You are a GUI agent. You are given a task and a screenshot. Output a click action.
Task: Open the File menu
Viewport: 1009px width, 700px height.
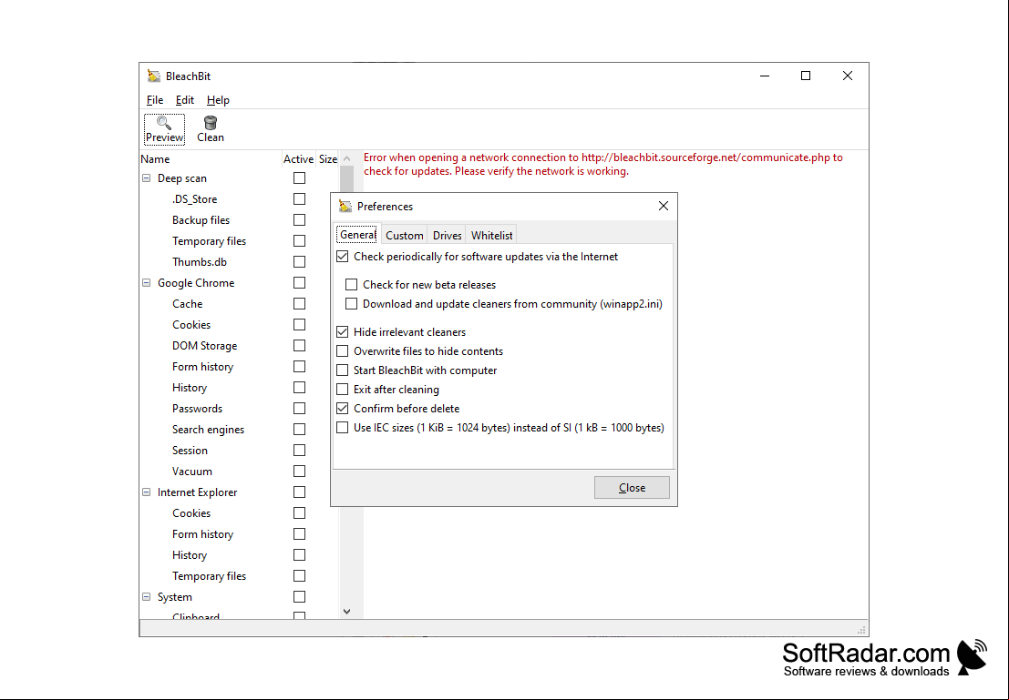point(154,99)
